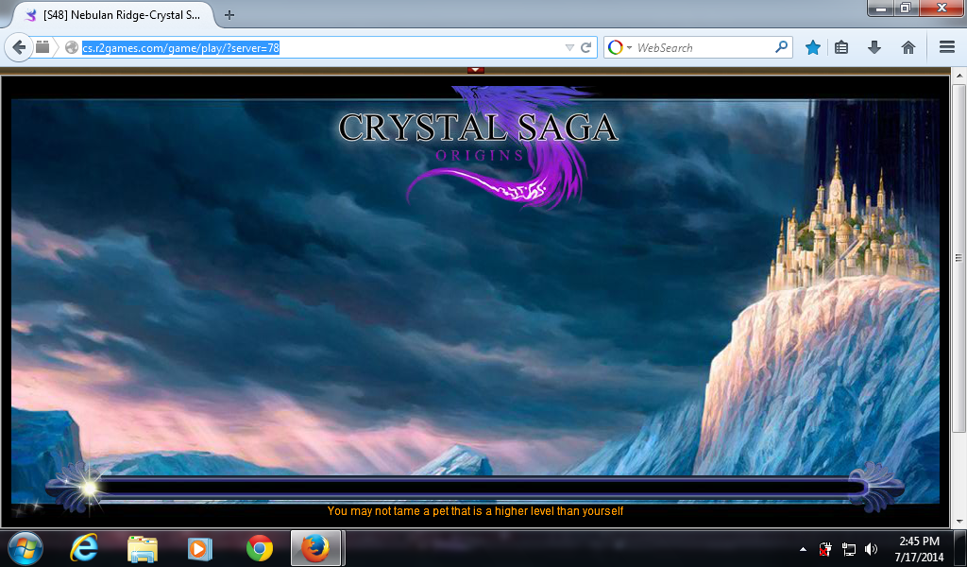
Task: Open a new tab with the plus button
Action: (x=229, y=15)
